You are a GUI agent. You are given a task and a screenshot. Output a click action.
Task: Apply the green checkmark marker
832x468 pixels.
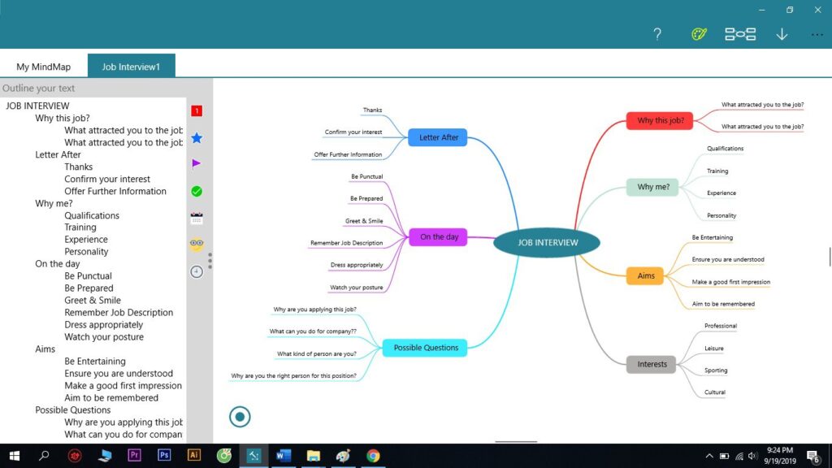click(197, 191)
